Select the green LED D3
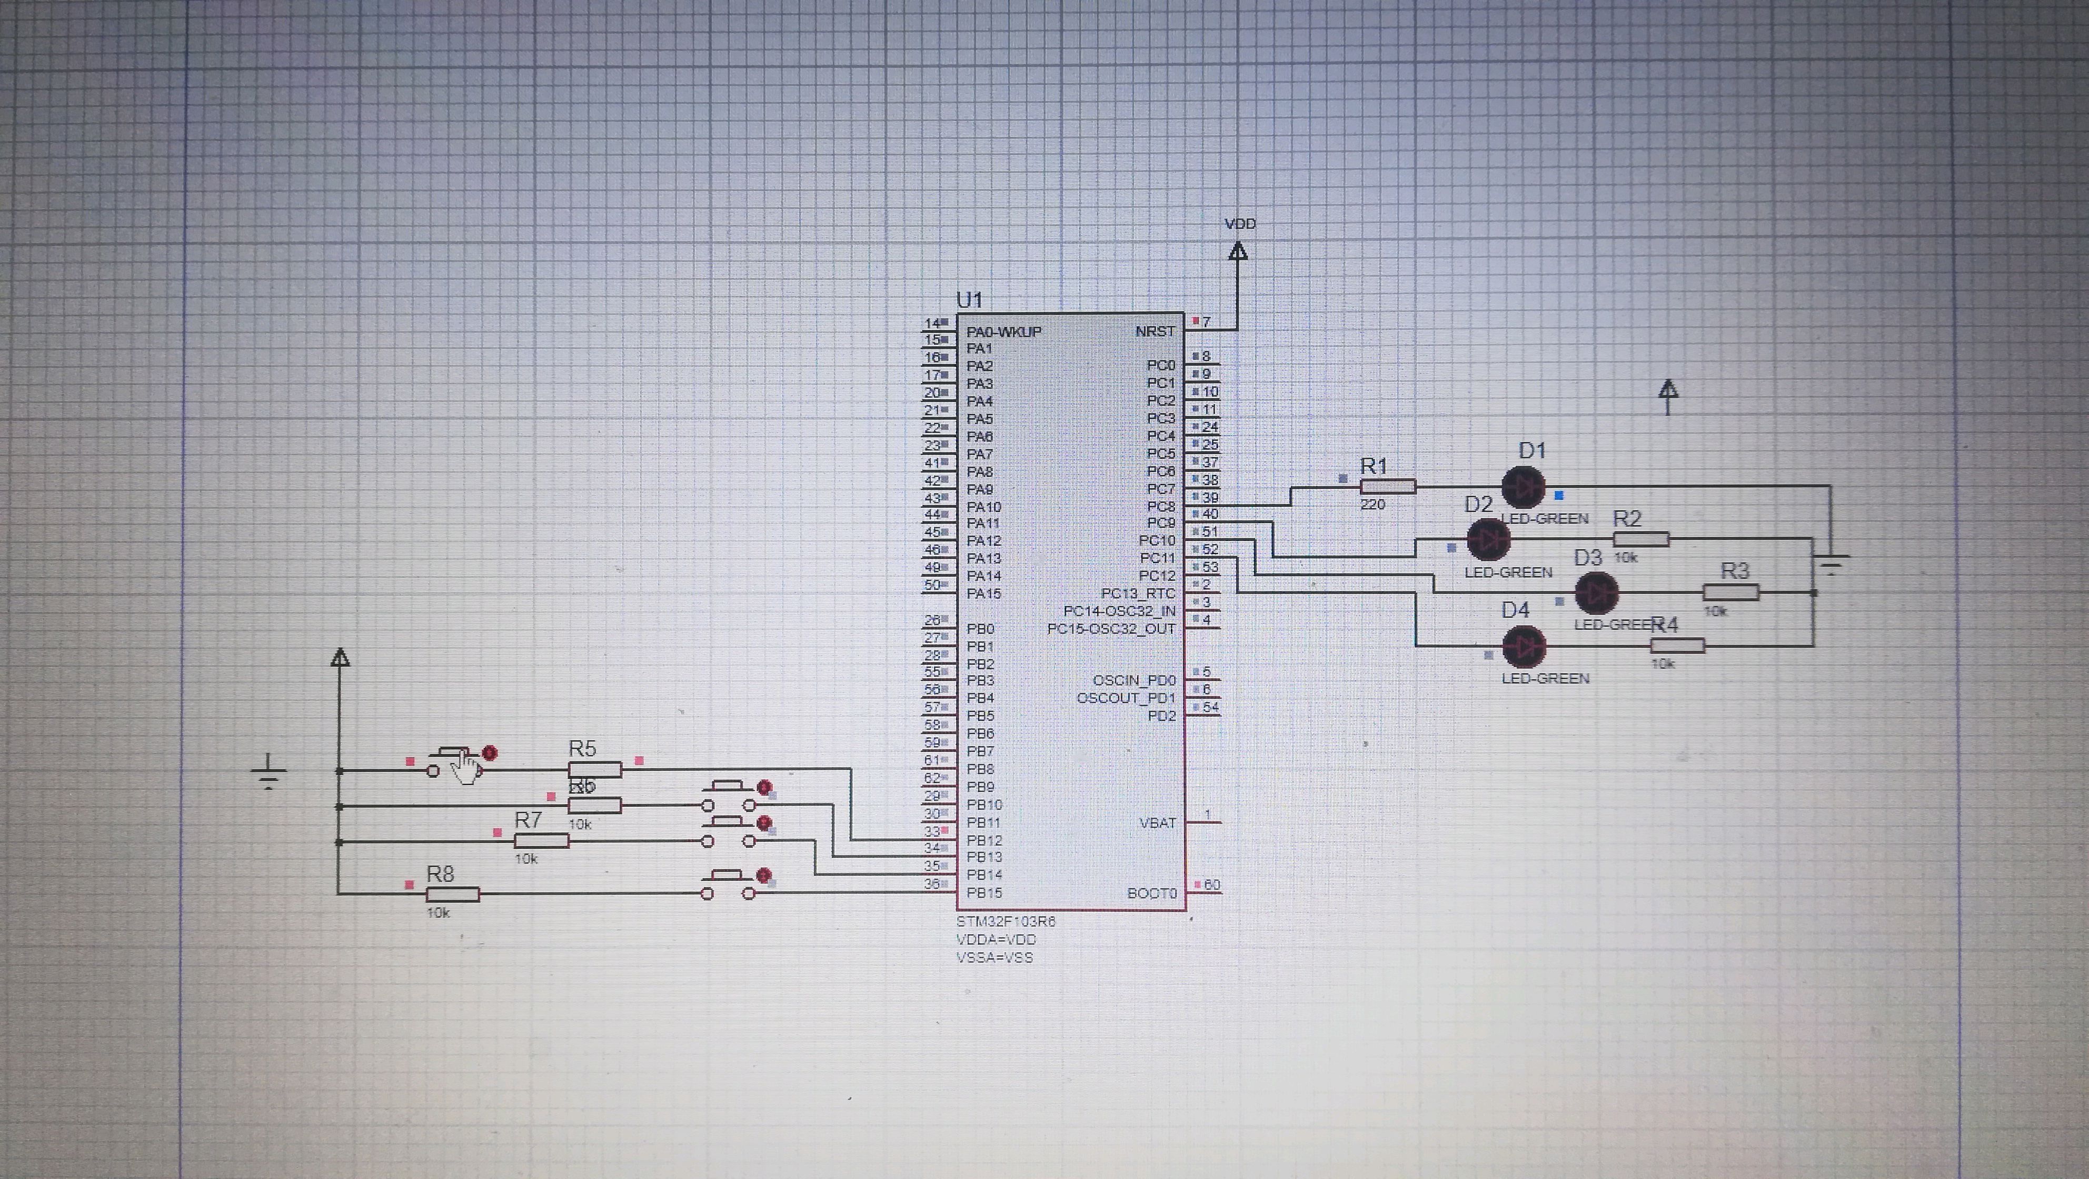The image size is (2089, 1179). 1597,594
